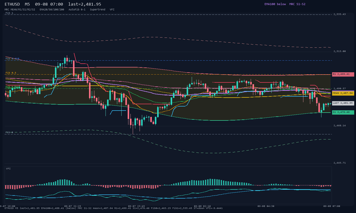Click the Fib 0.5 level label
Image resolution: width=356 pixels, height=213 pixels.
(11, 73)
